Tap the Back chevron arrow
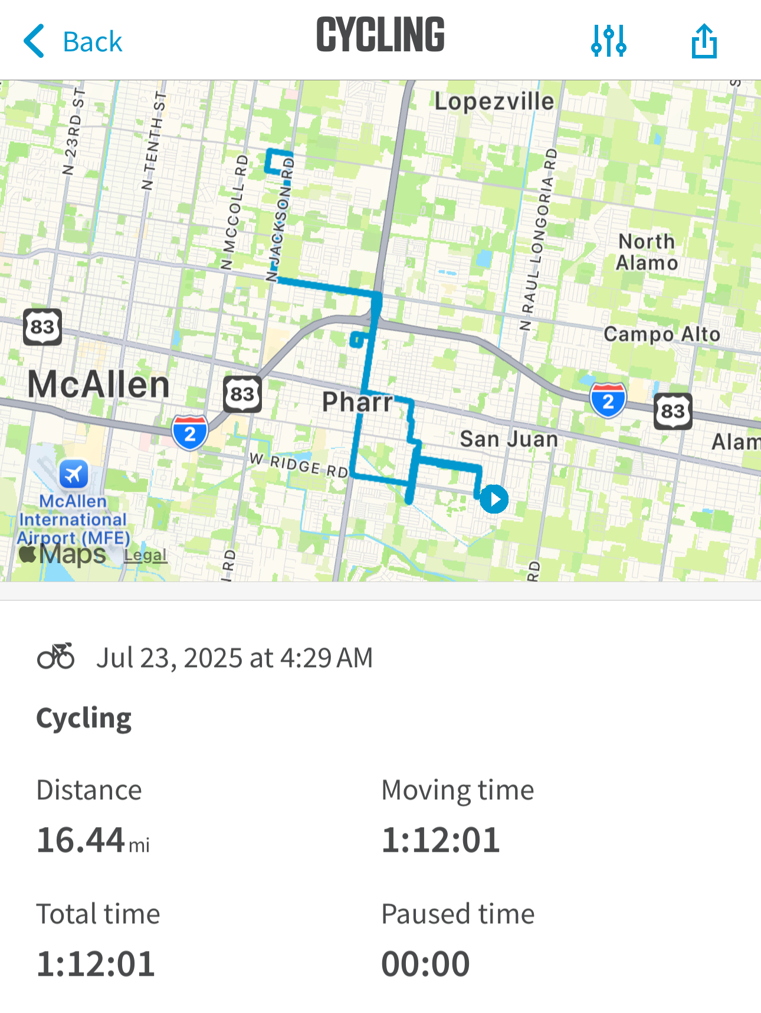 point(35,41)
